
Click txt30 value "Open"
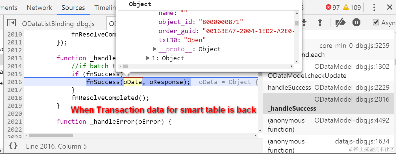(195, 40)
